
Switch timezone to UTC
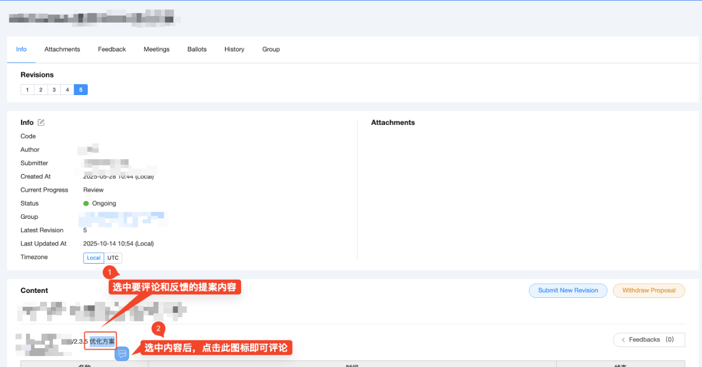pyautogui.click(x=113, y=258)
